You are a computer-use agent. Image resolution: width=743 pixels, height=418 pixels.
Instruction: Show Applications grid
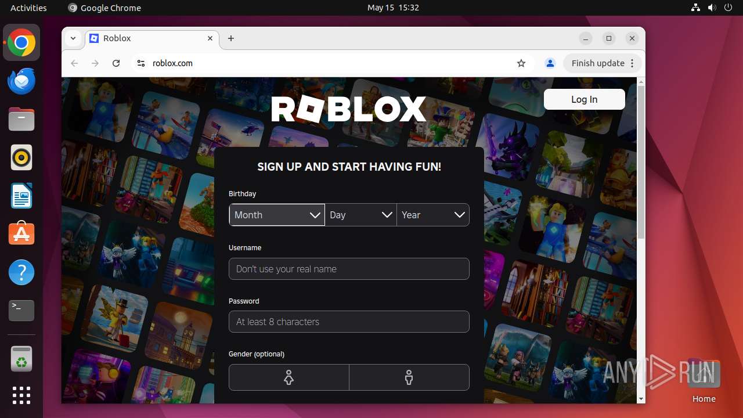21,395
